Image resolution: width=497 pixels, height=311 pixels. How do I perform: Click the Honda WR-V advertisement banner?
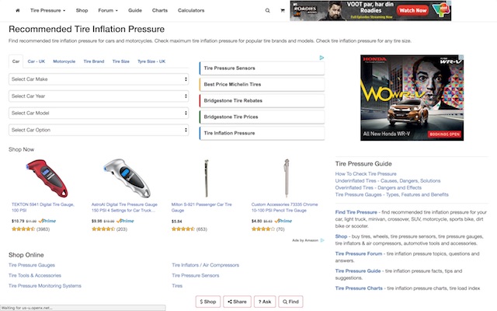pos(412,98)
